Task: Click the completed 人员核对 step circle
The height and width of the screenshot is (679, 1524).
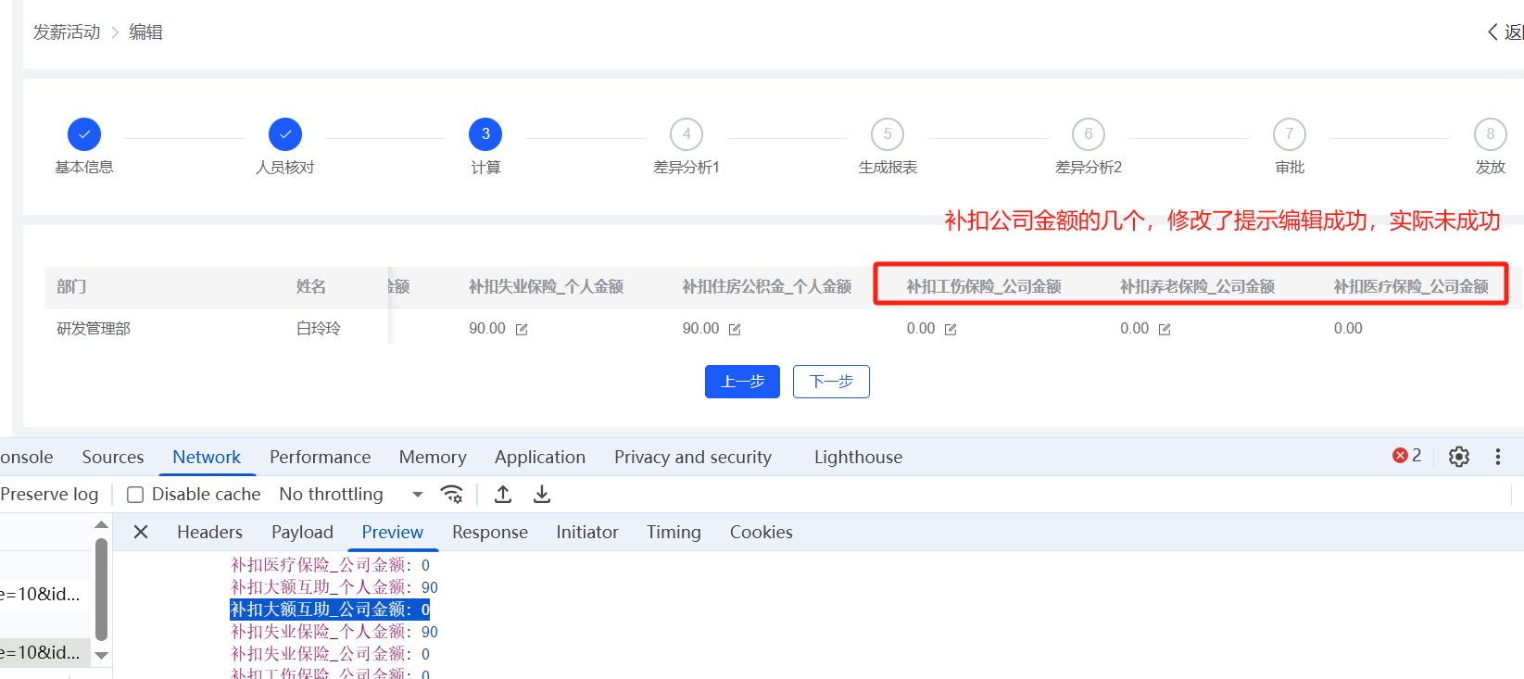Action: point(285,134)
